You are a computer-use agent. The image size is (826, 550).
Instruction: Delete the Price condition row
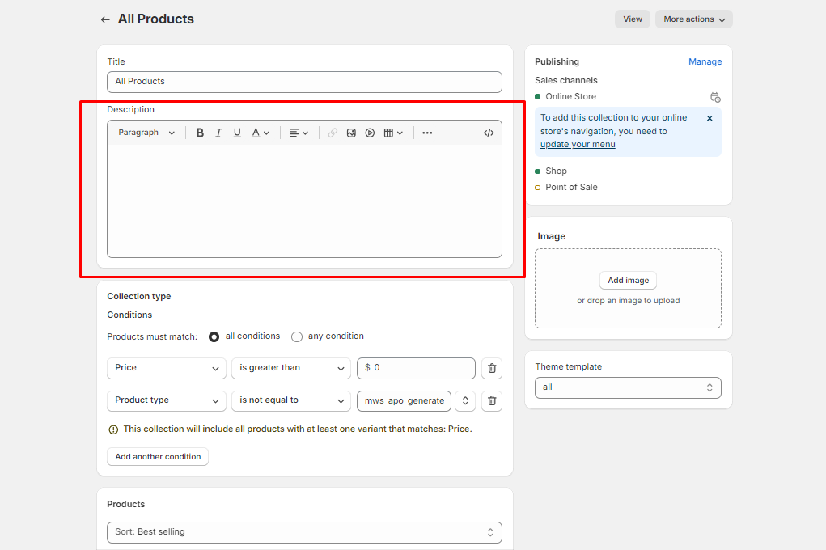(x=492, y=368)
